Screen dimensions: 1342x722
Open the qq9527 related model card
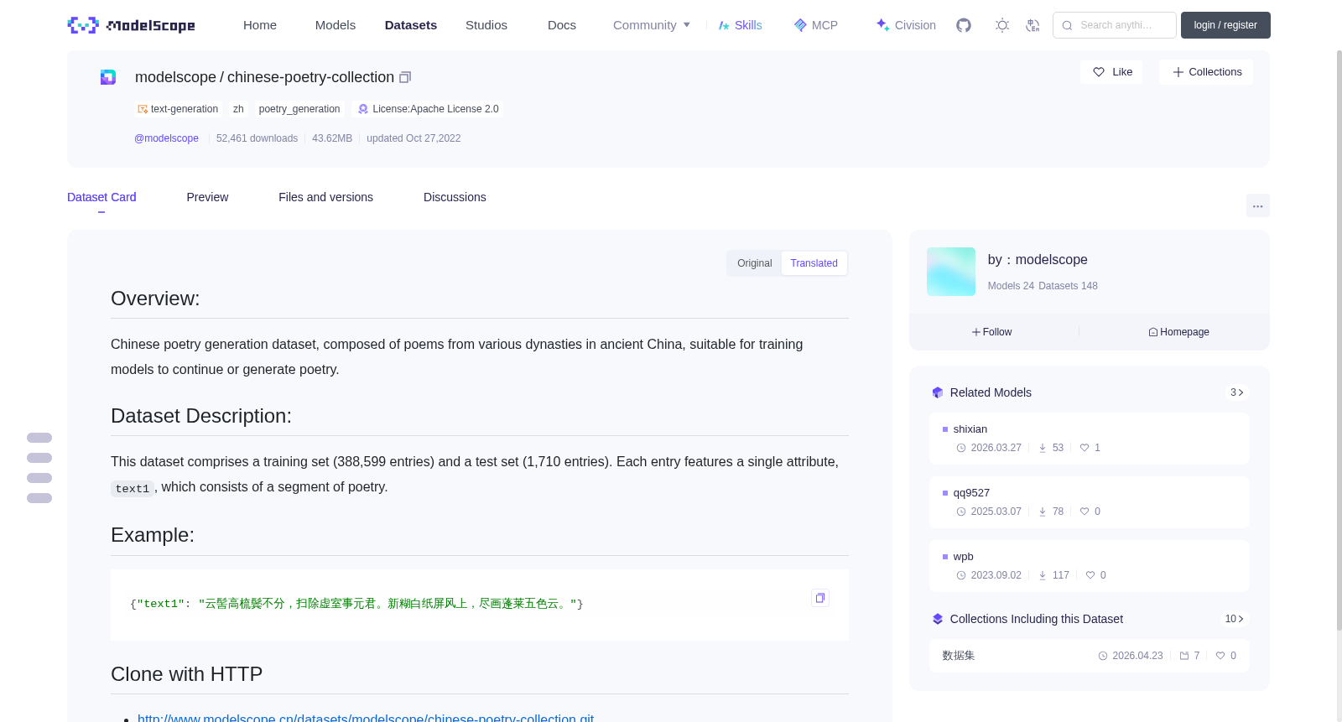tap(1089, 501)
